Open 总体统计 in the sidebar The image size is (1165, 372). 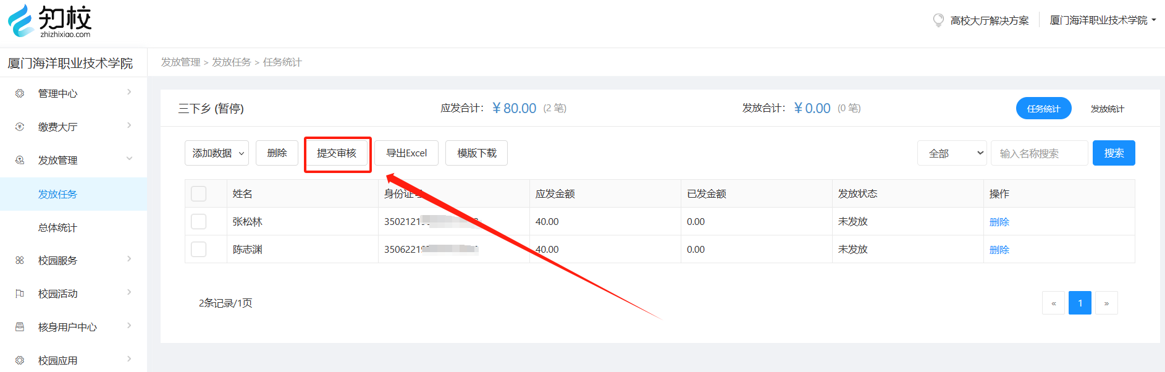57,227
